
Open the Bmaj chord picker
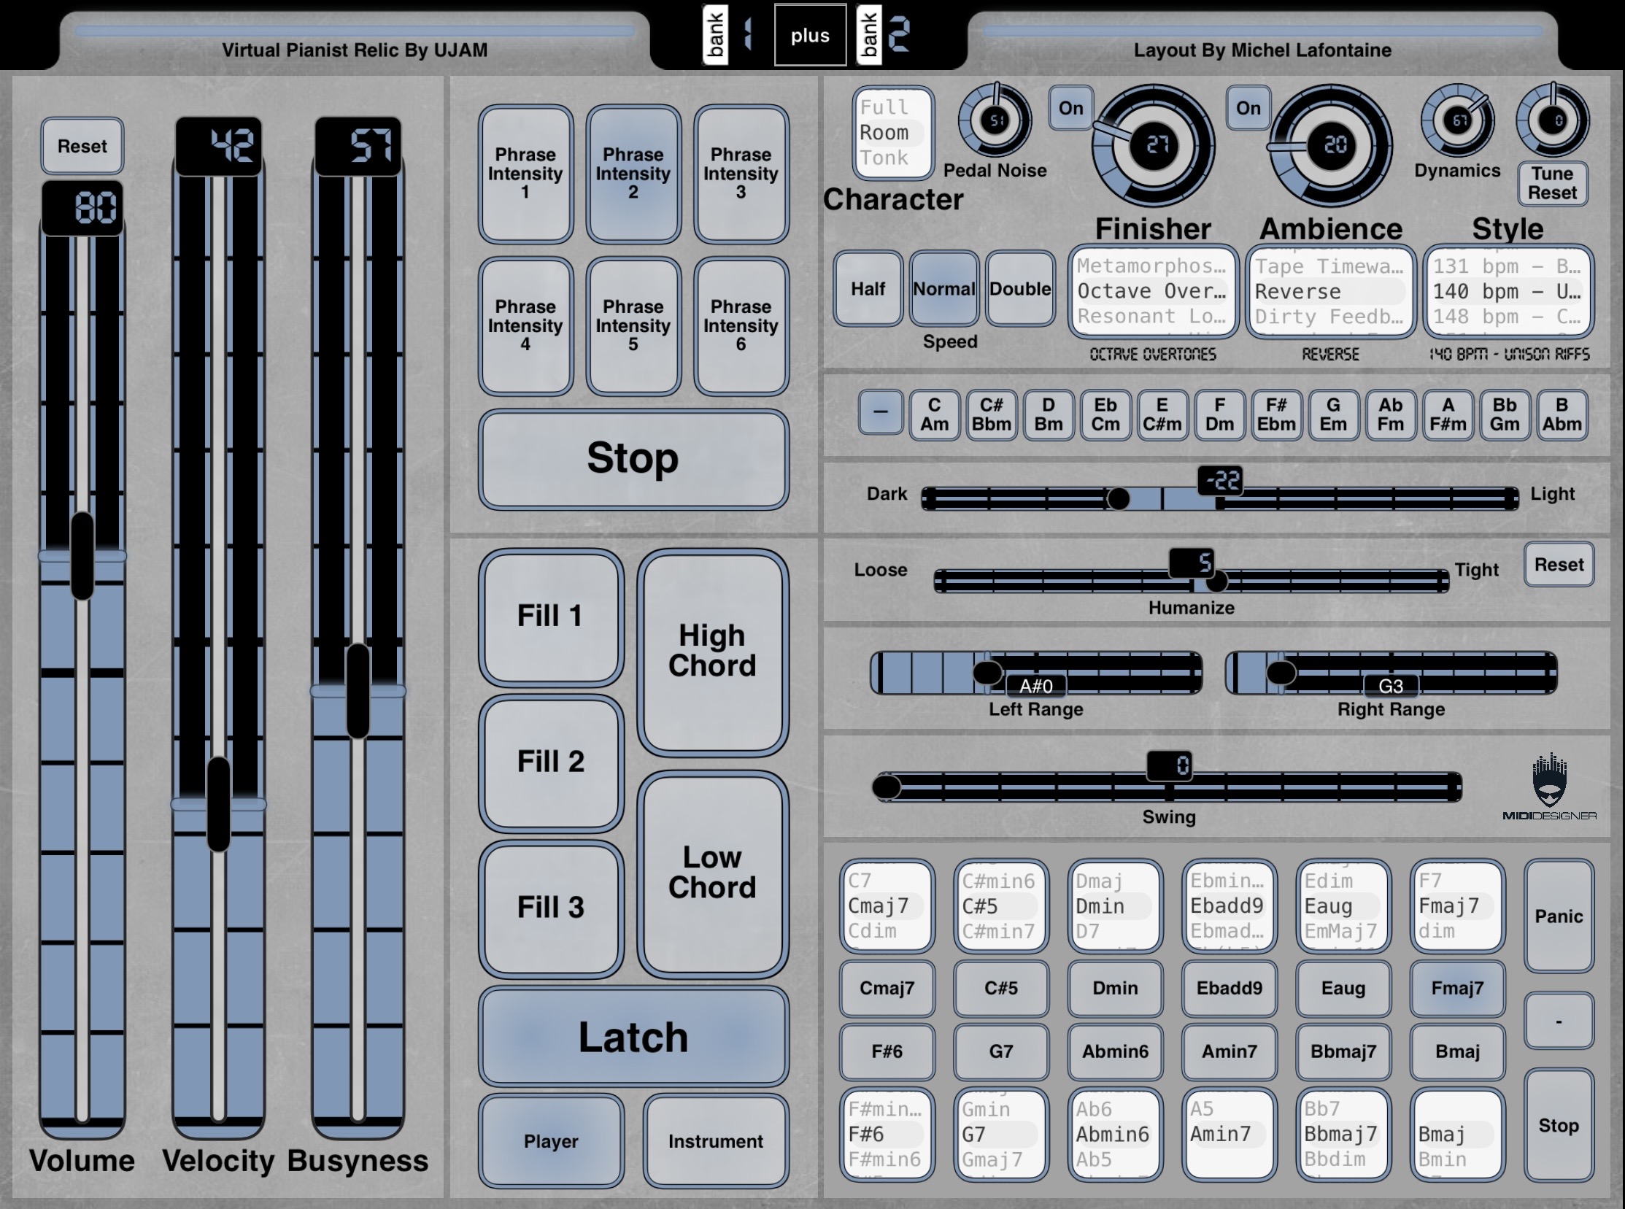point(1457,1135)
